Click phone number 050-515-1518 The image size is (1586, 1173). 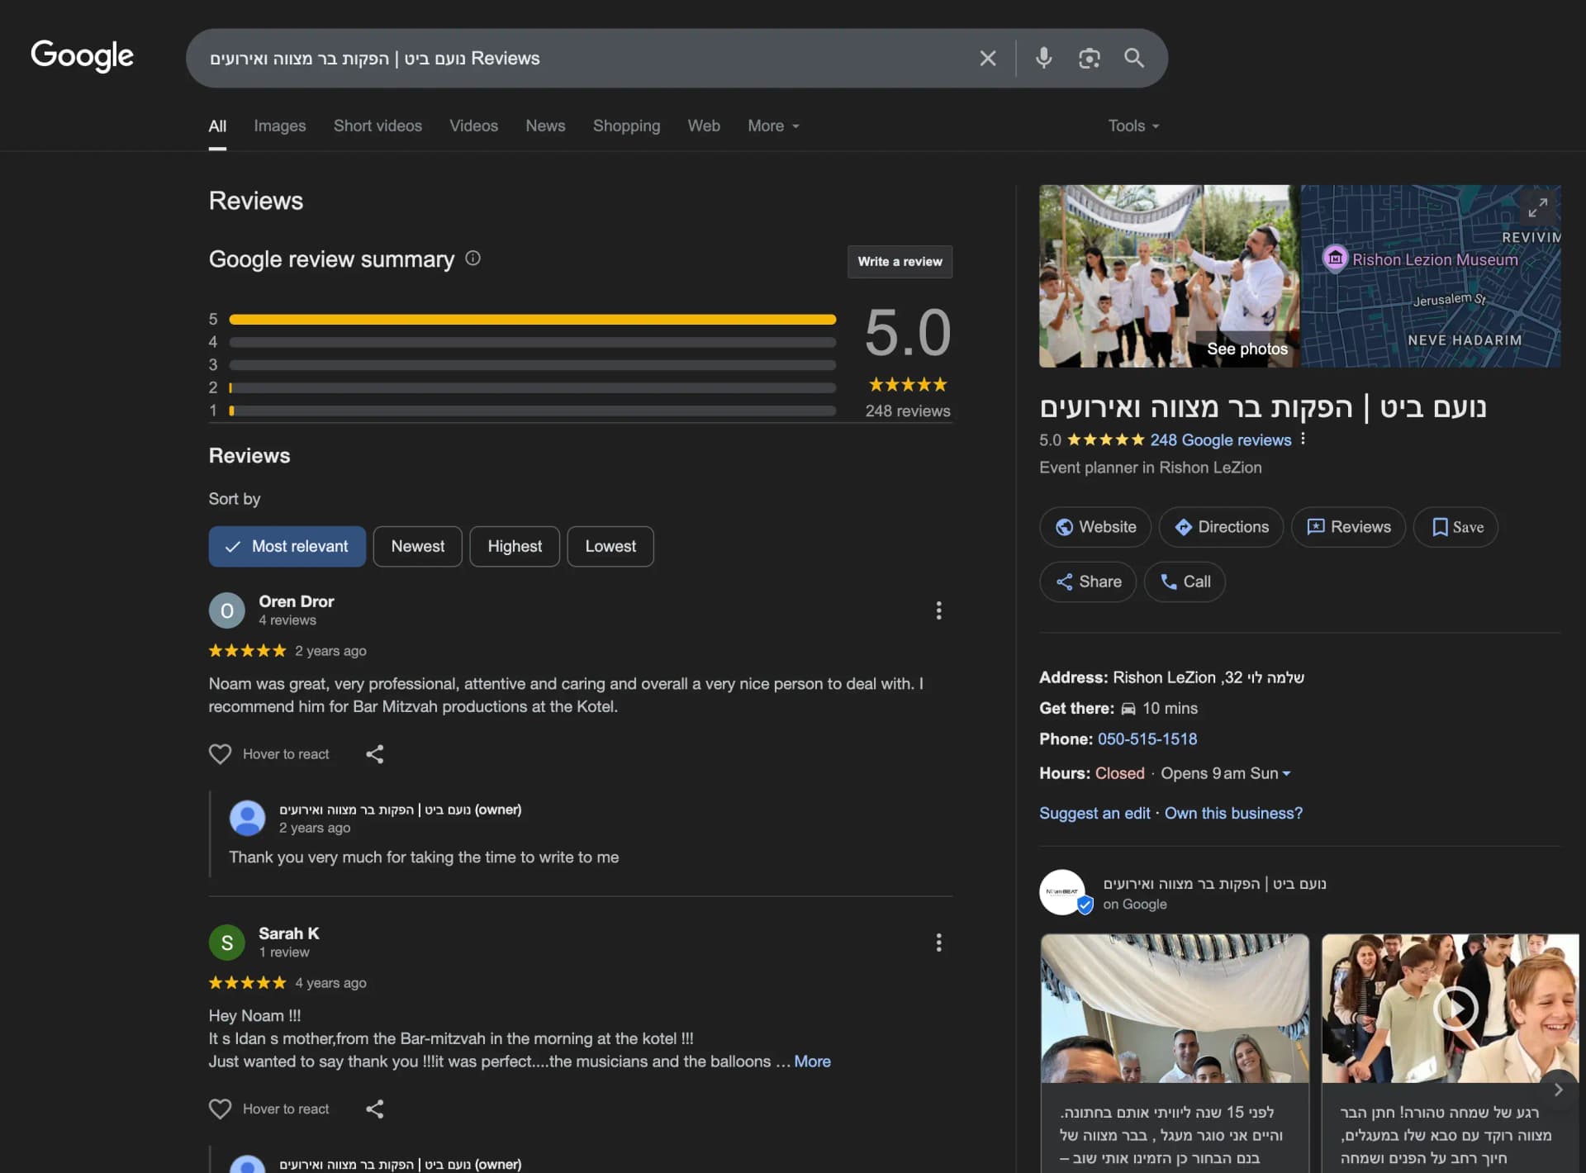coord(1147,739)
